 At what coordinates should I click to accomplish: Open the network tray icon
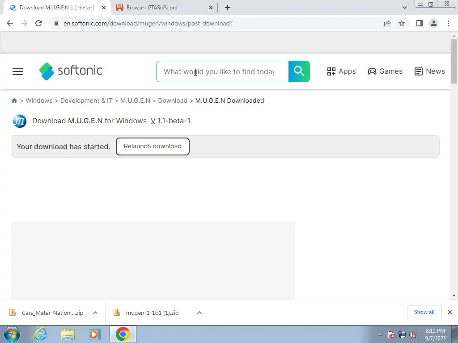(x=402, y=335)
